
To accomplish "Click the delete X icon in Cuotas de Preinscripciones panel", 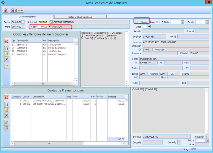I will [x=7, y=115].
